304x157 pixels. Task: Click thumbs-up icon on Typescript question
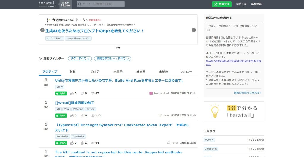72,143
